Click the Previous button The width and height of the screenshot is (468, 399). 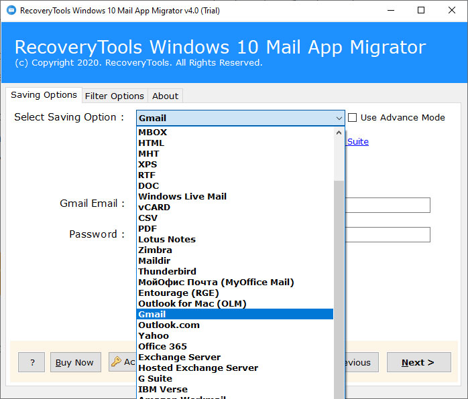[362, 362]
